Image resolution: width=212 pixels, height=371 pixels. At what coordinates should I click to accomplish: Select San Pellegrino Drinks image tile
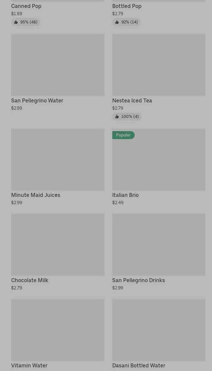point(159,244)
